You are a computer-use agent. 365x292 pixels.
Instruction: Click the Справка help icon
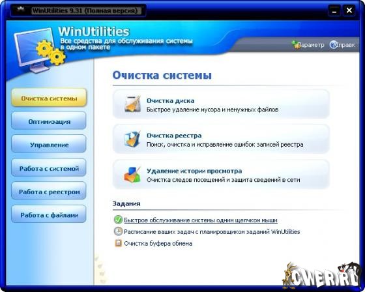334,45
